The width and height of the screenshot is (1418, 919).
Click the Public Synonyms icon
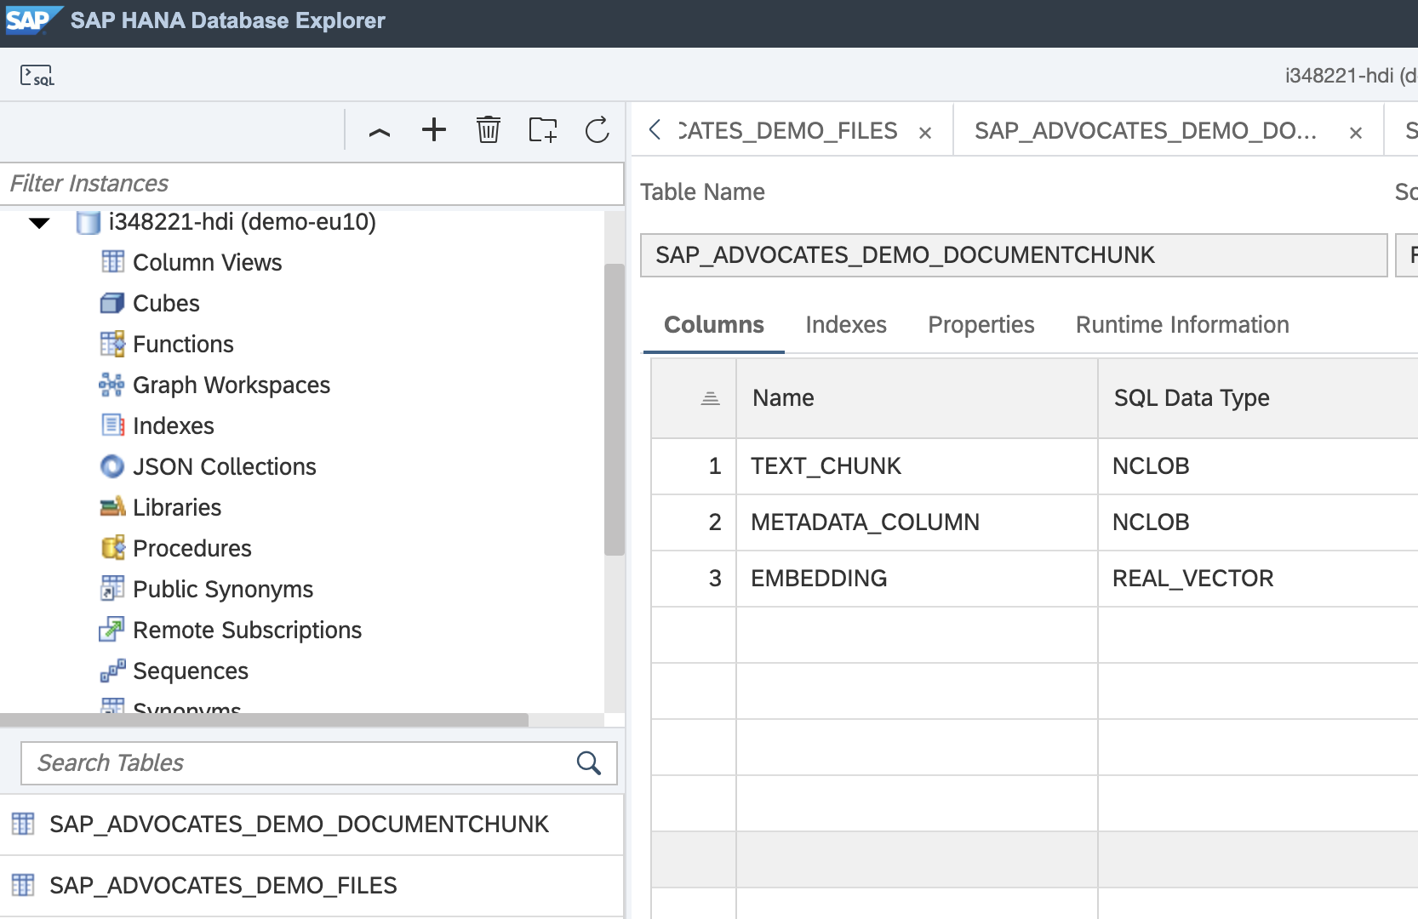(112, 589)
